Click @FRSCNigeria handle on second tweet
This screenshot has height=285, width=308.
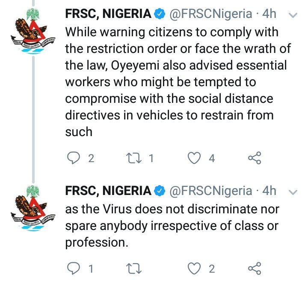tap(210, 192)
